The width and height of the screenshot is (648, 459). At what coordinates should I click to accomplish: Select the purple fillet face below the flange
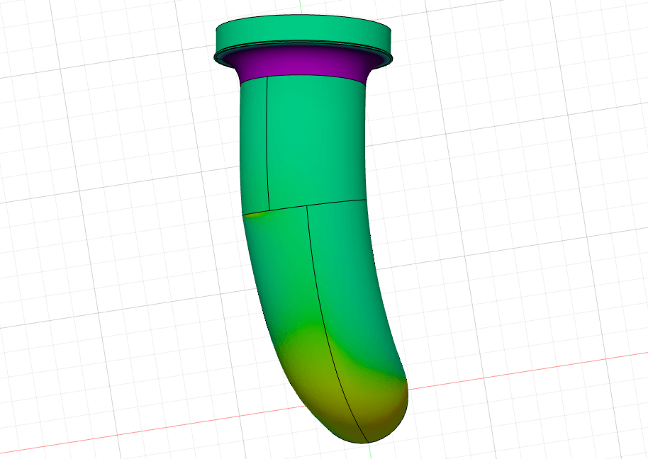point(303,62)
